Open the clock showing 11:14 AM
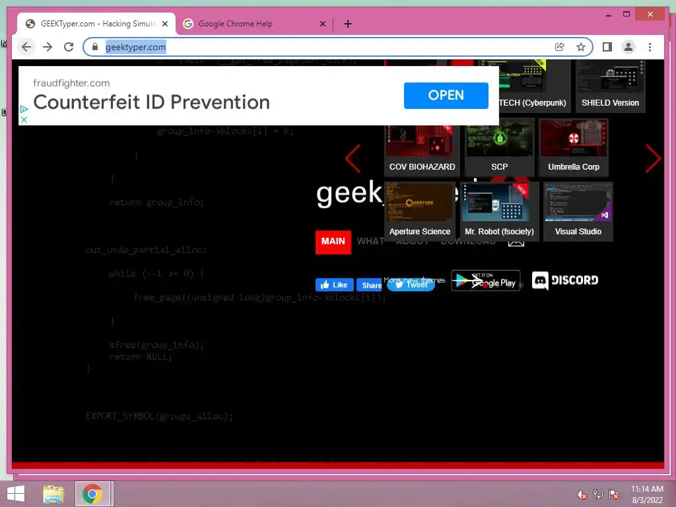Image resolution: width=676 pixels, height=507 pixels. [647, 494]
